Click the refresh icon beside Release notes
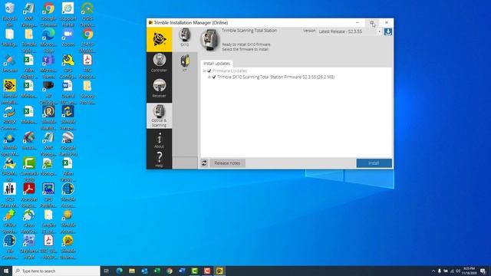491x276 pixels. click(204, 163)
